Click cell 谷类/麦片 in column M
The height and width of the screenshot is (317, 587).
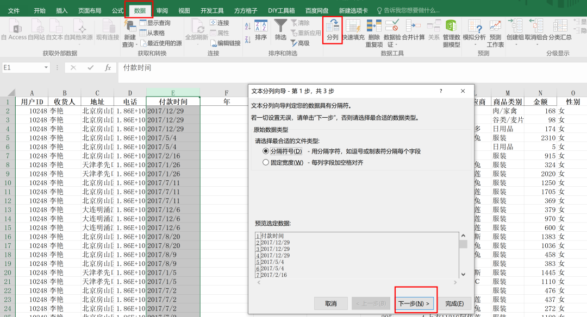point(507,119)
